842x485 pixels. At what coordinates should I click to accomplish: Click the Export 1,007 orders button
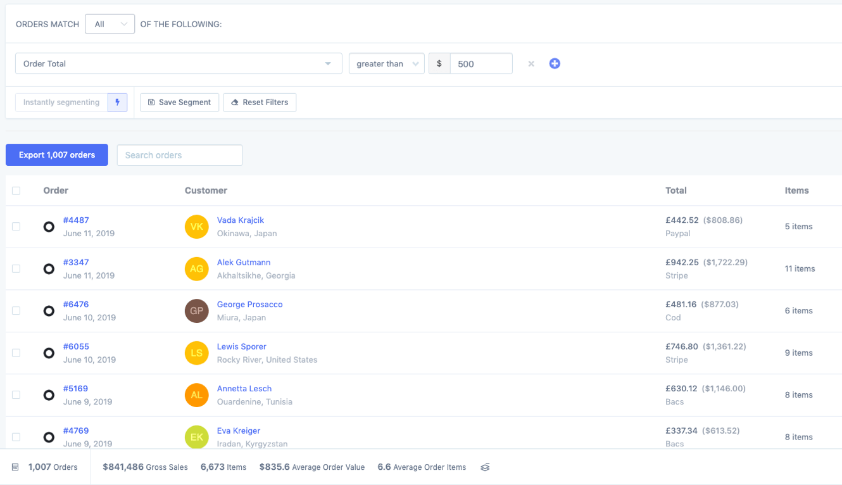point(56,154)
